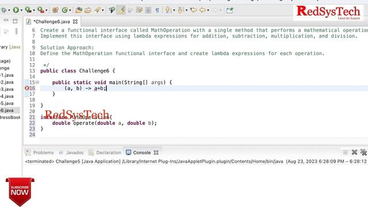Open the Package Explorer view menu dots
Screen dimensions: 368x207
point(17,32)
